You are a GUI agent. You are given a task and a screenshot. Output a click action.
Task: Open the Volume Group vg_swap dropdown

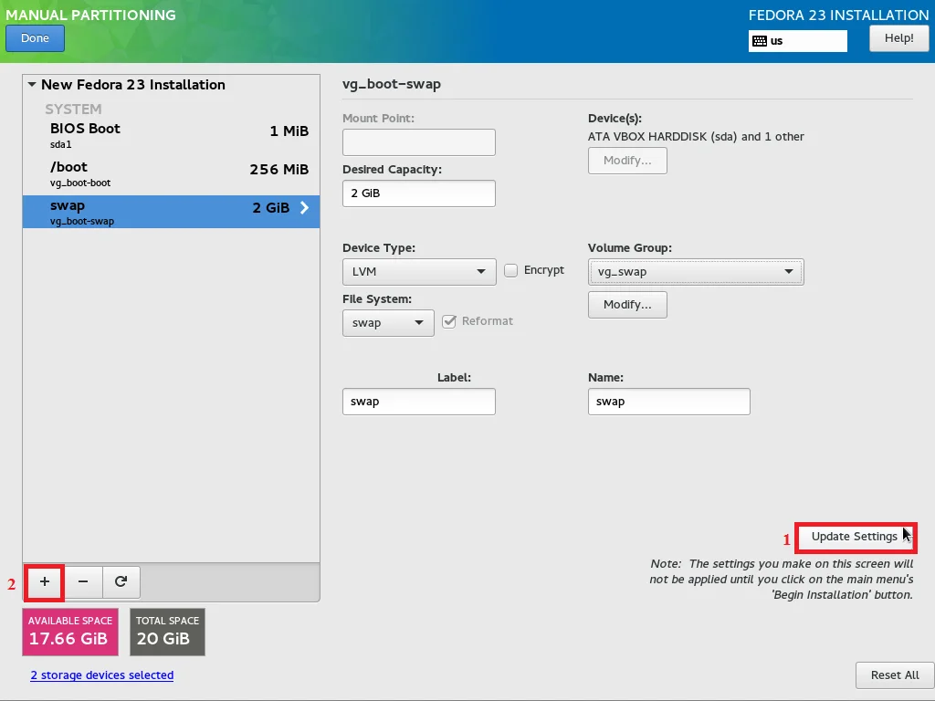point(696,272)
